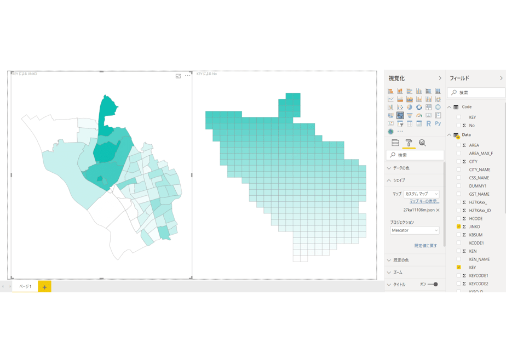Add a new page with plus button
506x362 pixels.
click(44, 287)
